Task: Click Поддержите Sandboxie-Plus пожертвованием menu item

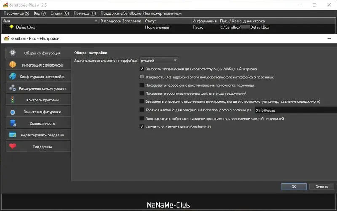Action: 141,13
